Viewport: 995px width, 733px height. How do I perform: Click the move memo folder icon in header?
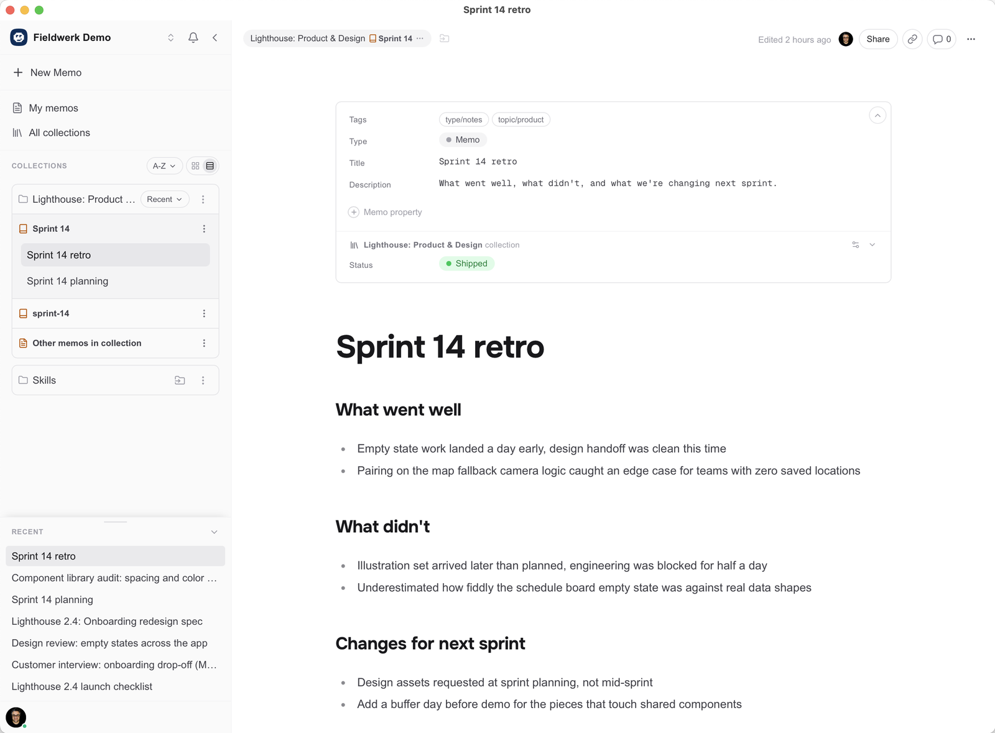[445, 39]
